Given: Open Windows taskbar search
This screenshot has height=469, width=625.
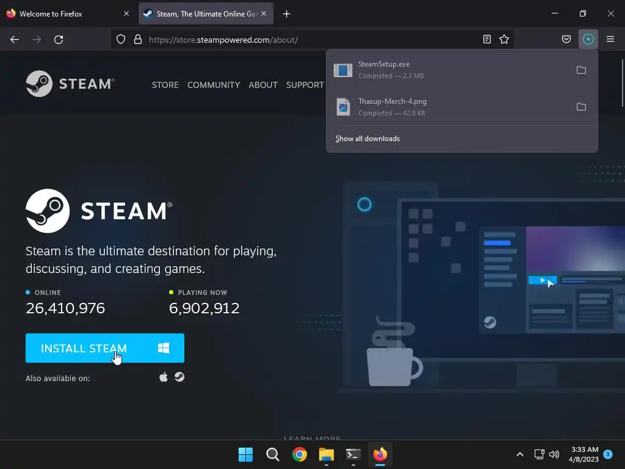Looking at the screenshot, I should pos(273,454).
